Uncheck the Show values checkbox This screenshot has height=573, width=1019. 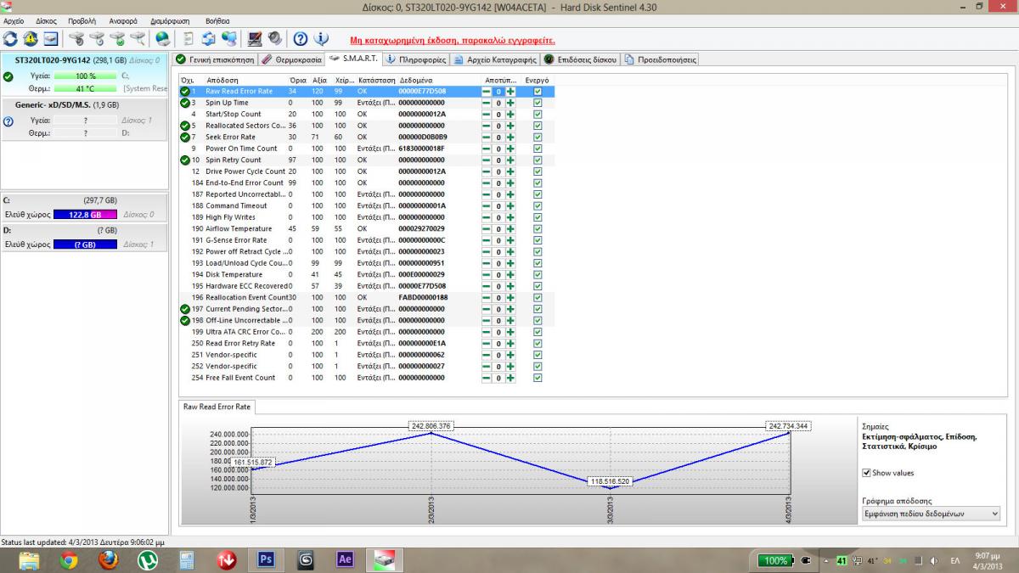(866, 473)
